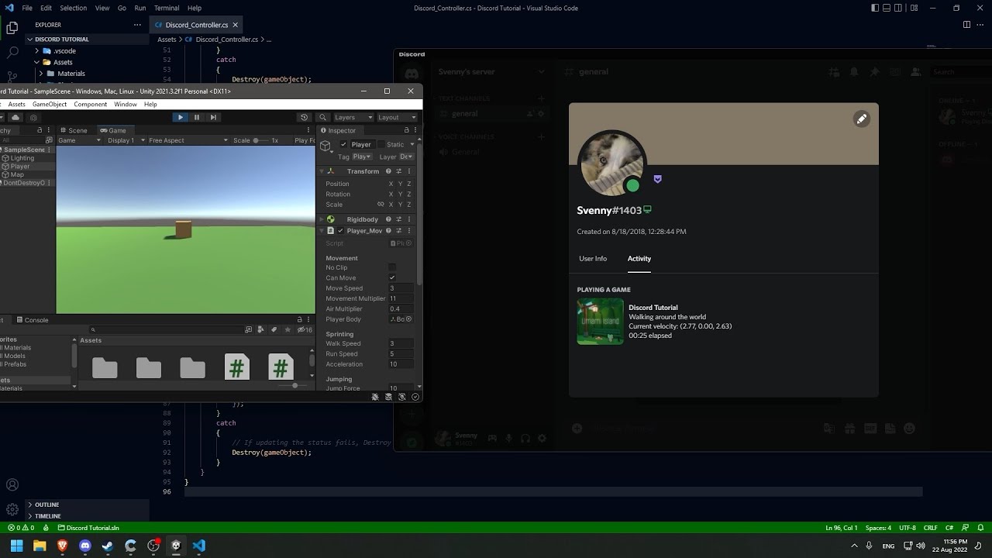Open the Tag dropdown in Inspector
The width and height of the screenshot is (992, 558).
click(362, 157)
